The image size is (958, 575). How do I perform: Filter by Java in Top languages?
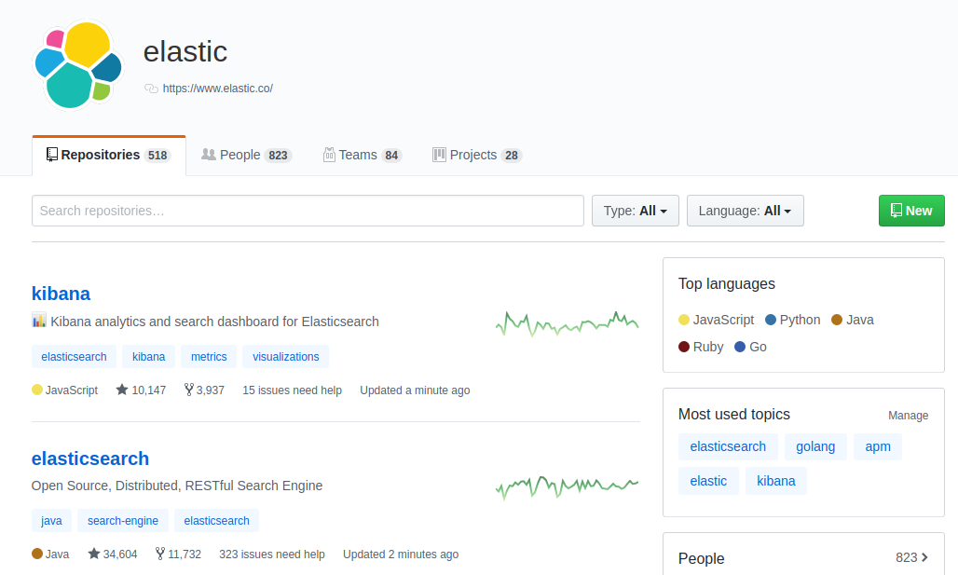[x=853, y=320]
